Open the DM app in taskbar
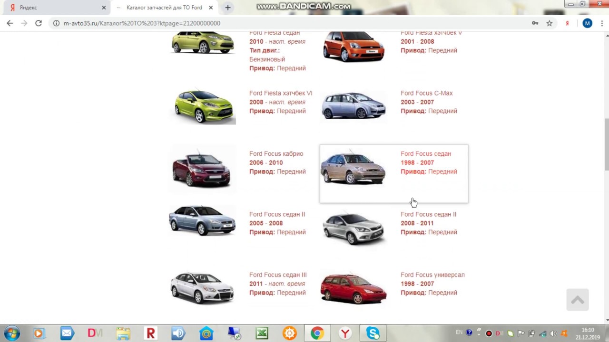This screenshot has width=609, height=342. 95,333
